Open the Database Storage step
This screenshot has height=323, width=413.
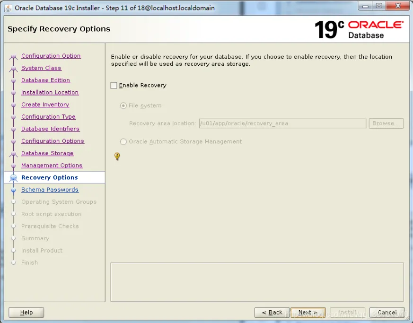point(47,153)
